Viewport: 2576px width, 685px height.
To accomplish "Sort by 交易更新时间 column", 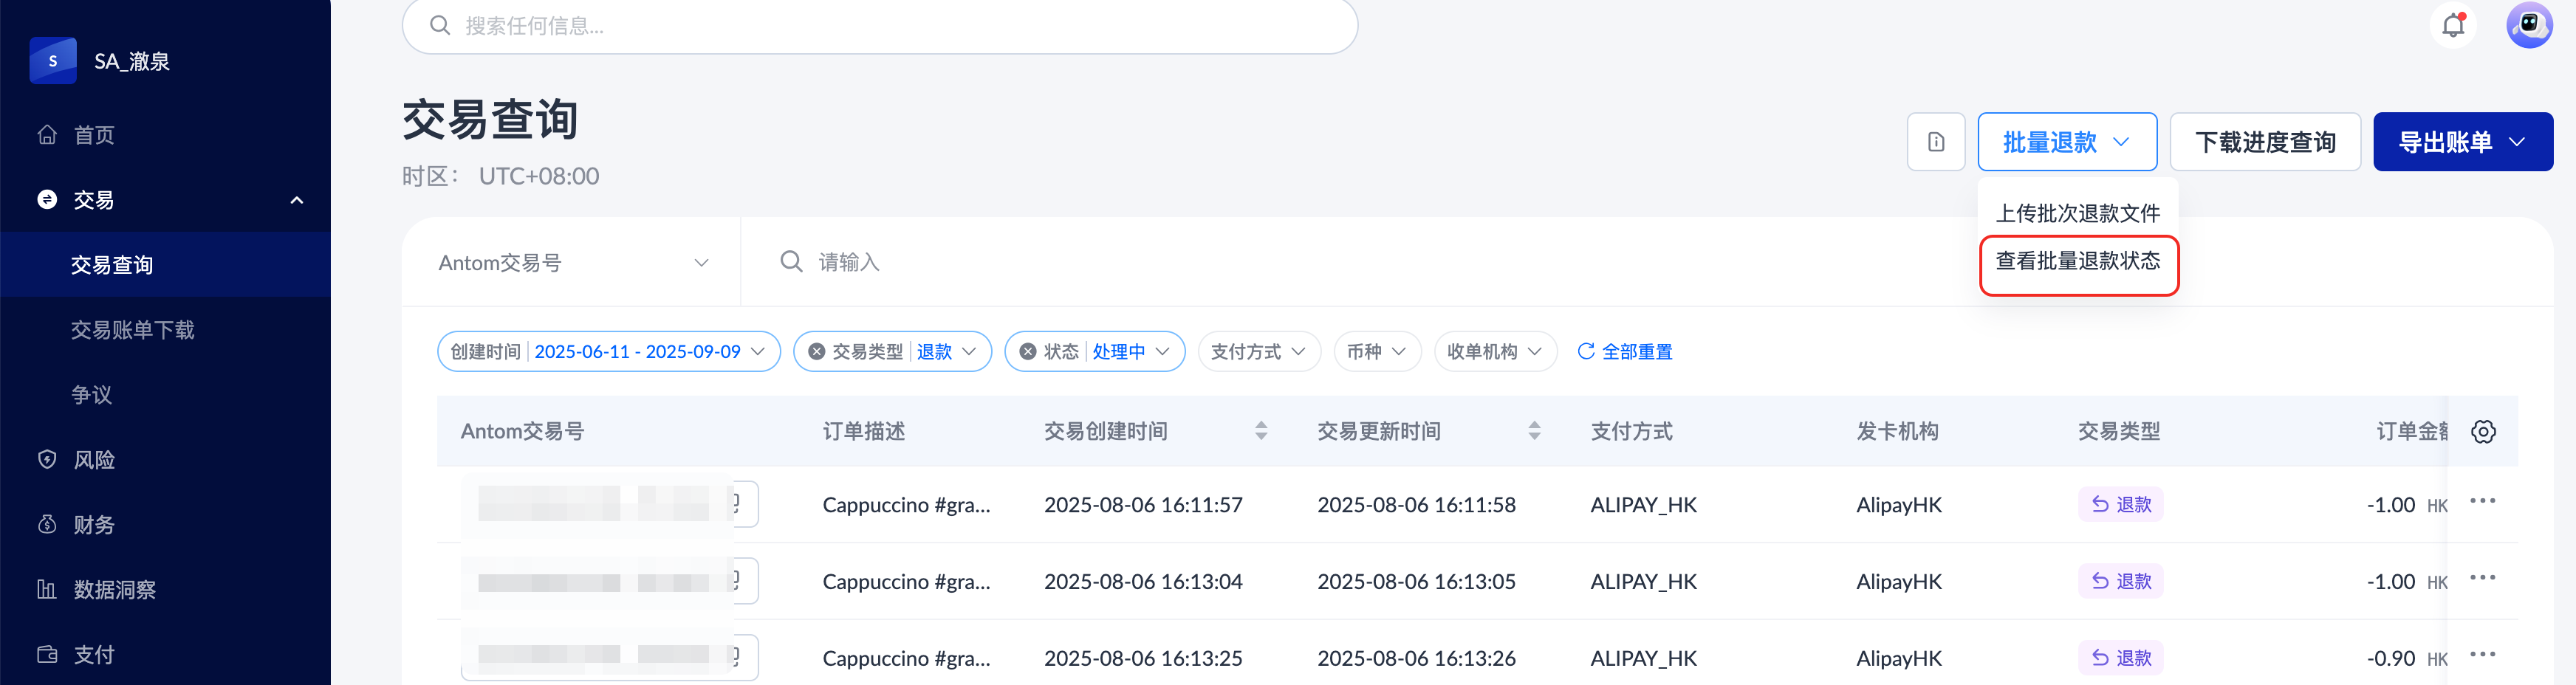I will click(1533, 431).
